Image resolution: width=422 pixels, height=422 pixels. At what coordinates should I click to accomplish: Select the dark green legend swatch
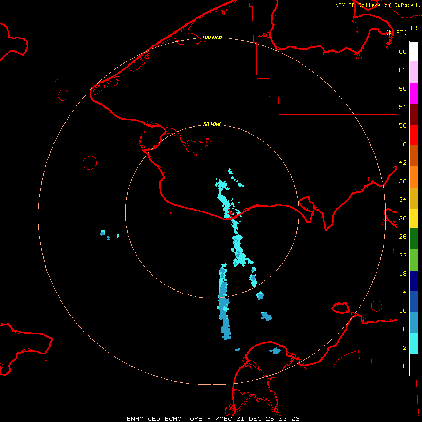pyautogui.click(x=414, y=239)
